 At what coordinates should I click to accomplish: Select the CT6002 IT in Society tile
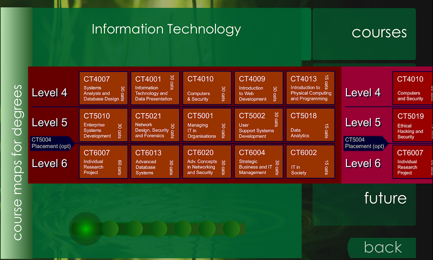tap(310, 162)
